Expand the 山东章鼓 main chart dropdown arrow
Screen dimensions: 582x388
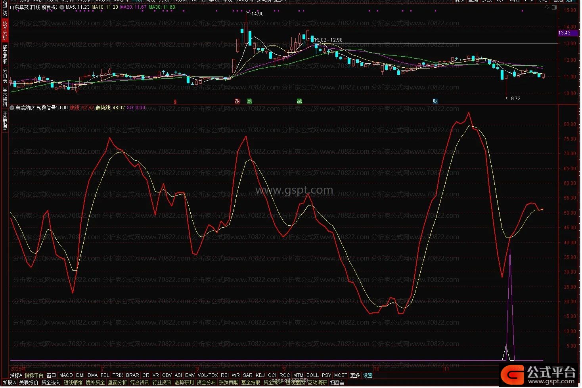(62, 7)
